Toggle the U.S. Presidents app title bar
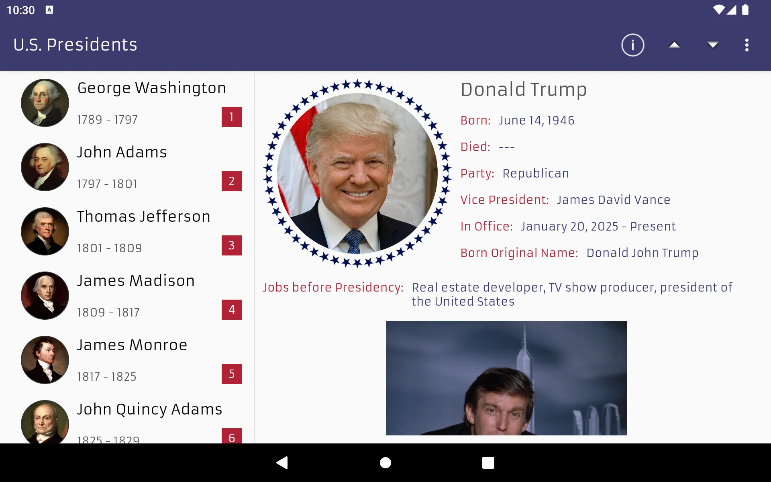 pyautogui.click(x=75, y=45)
